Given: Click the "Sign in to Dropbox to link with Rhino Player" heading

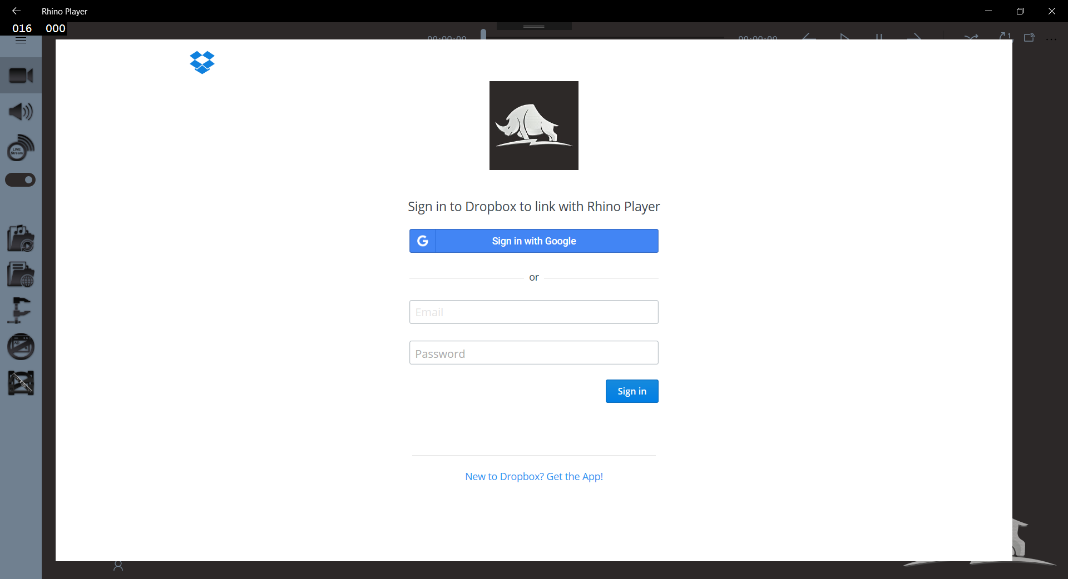Looking at the screenshot, I should (534, 207).
